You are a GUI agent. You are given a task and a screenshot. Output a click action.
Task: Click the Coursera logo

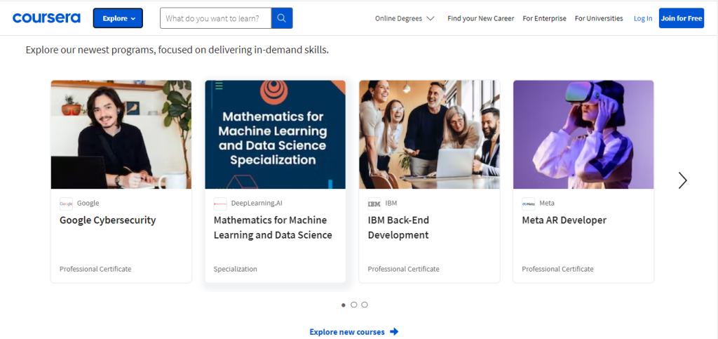pos(46,18)
